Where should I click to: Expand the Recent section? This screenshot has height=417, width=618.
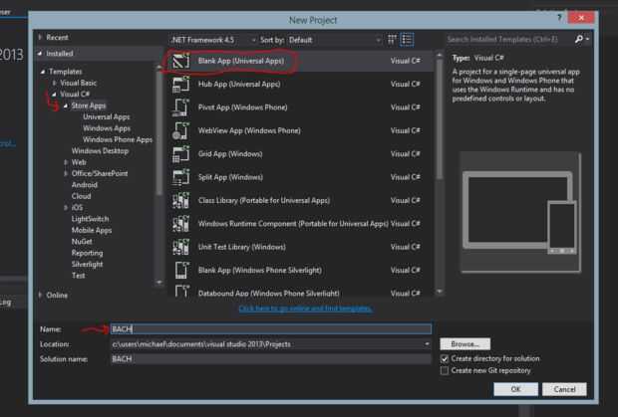pyautogui.click(x=40, y=37)
